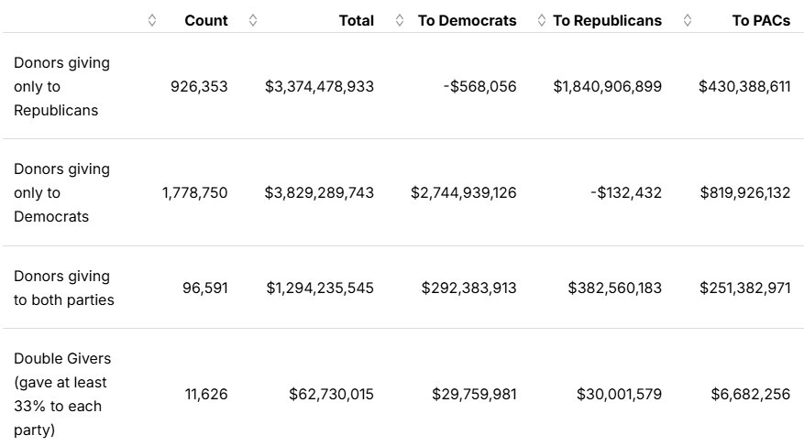The height and width of the screenshot is (446, 804).
Task: Click the $3,829,289,743 total cell
Action: click(319, 192)
